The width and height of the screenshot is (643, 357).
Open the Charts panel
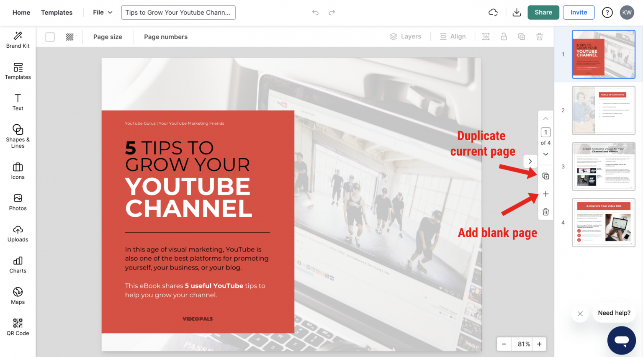click(x=18, y=265)
